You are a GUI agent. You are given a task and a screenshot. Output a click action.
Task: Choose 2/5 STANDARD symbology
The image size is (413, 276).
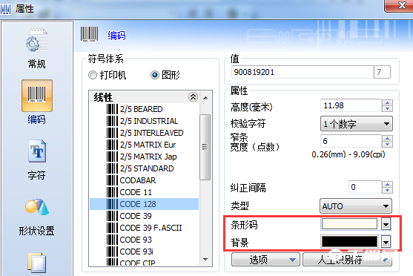tap(147, 168)
